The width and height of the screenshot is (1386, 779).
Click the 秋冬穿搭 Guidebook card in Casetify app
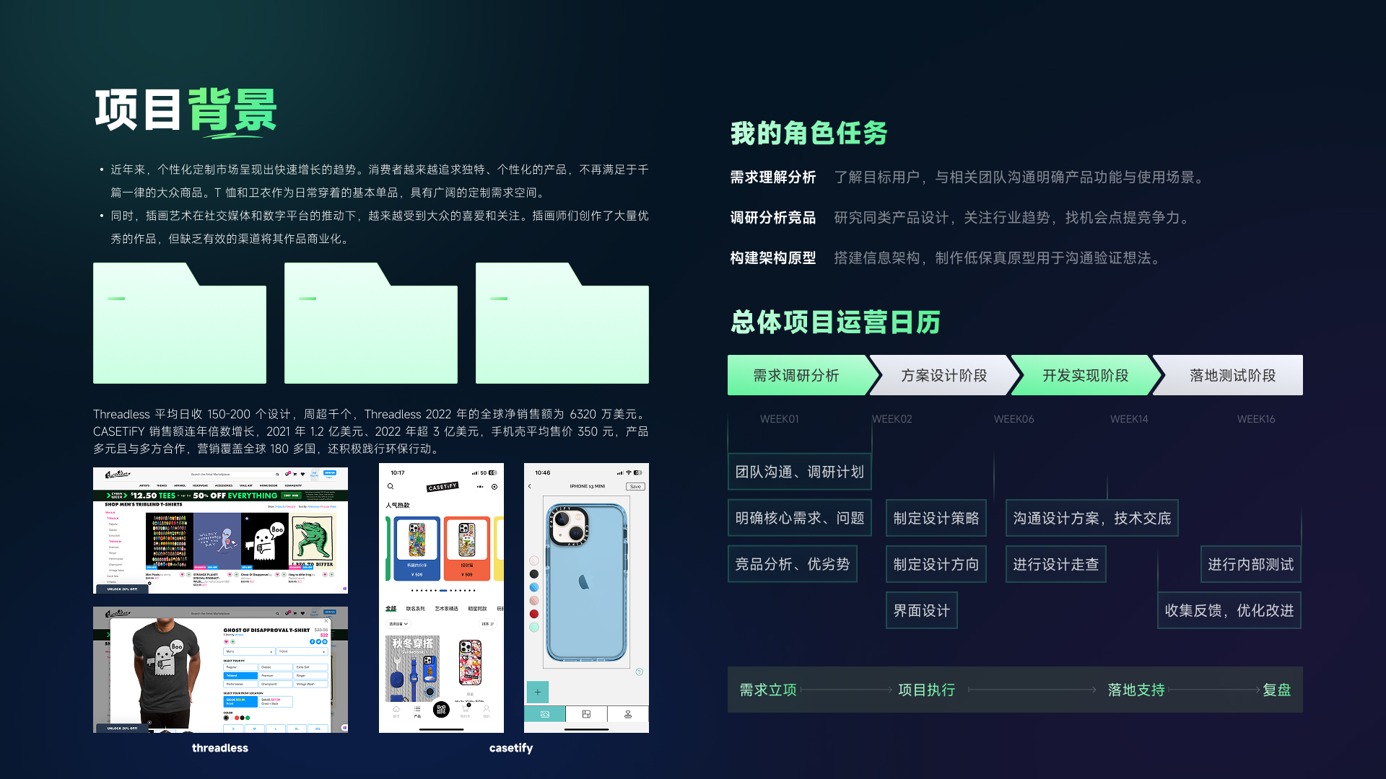[x=413, y=668]
